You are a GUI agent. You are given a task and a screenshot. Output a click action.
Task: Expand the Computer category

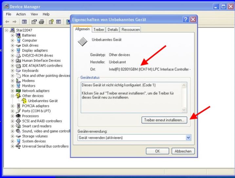[12, 40]
